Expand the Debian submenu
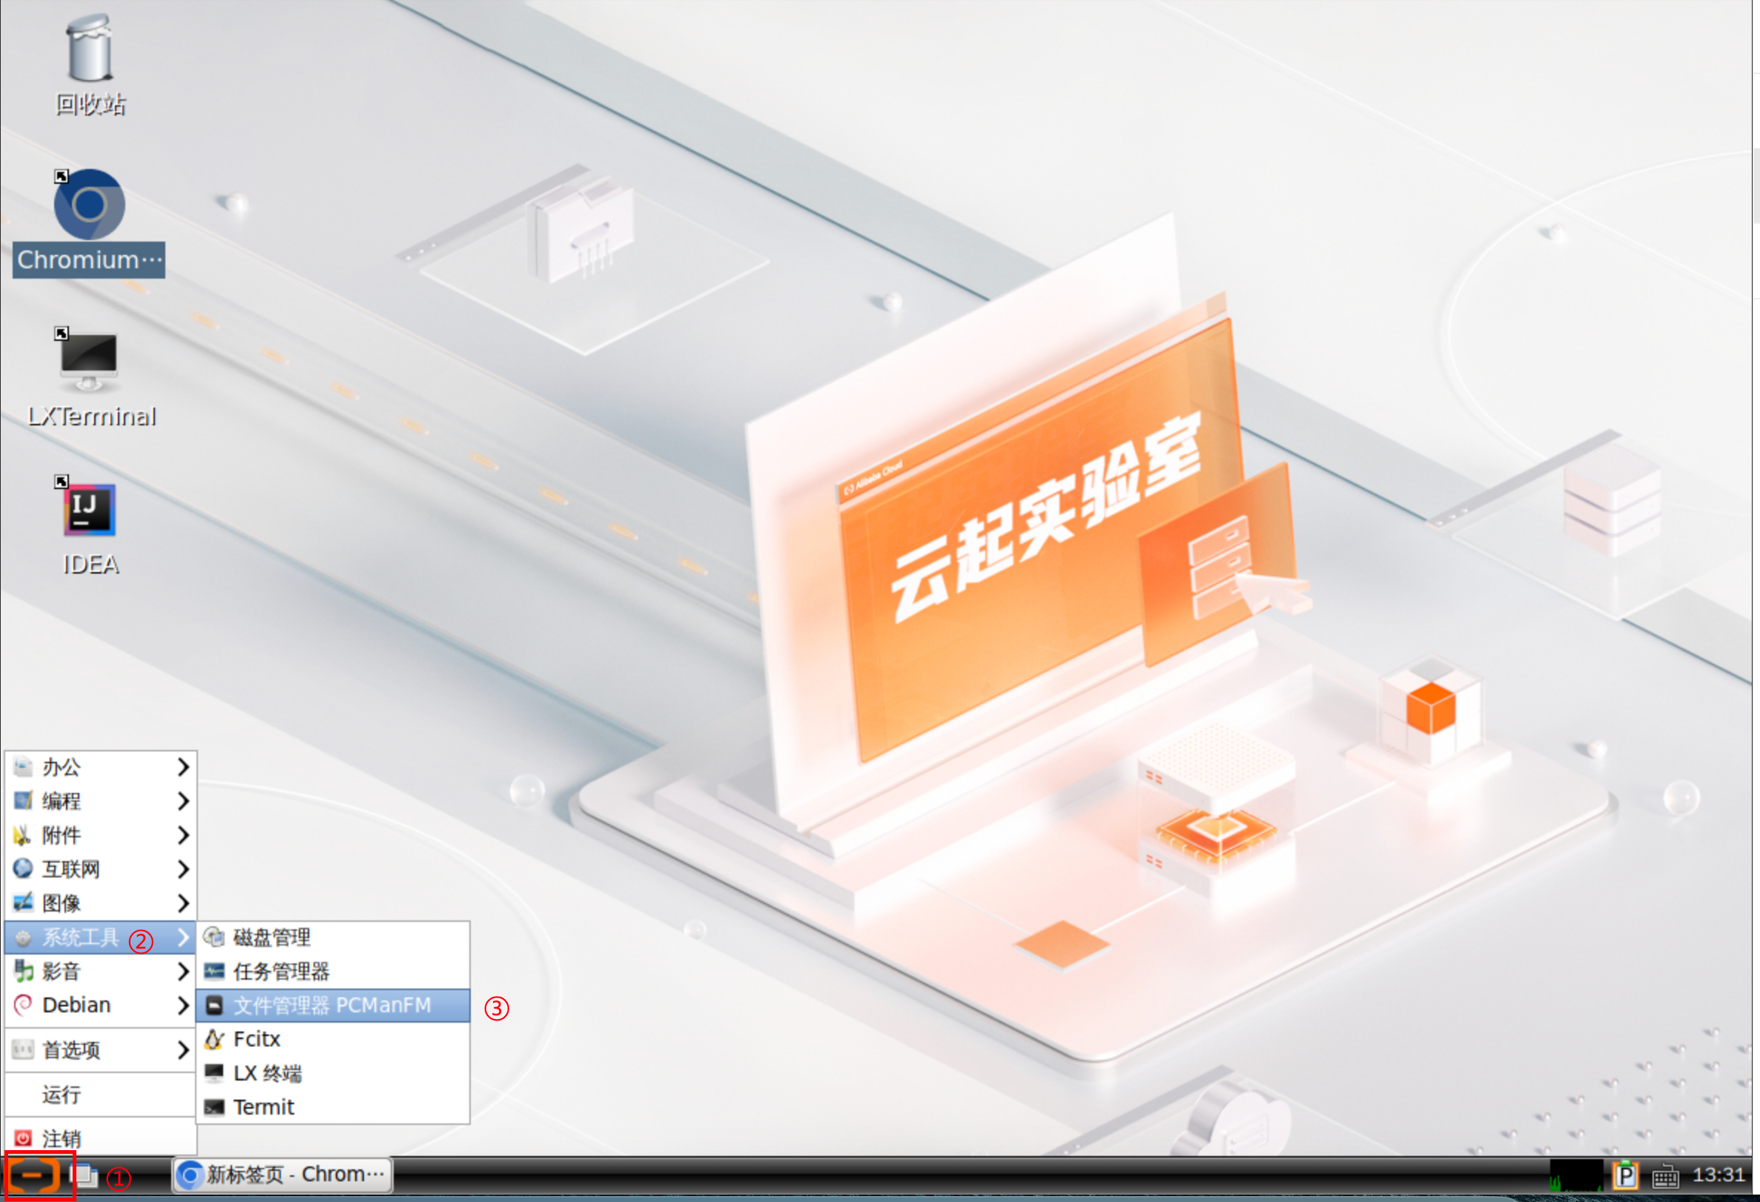Screen dimensions: 1760x1202 100,1005
